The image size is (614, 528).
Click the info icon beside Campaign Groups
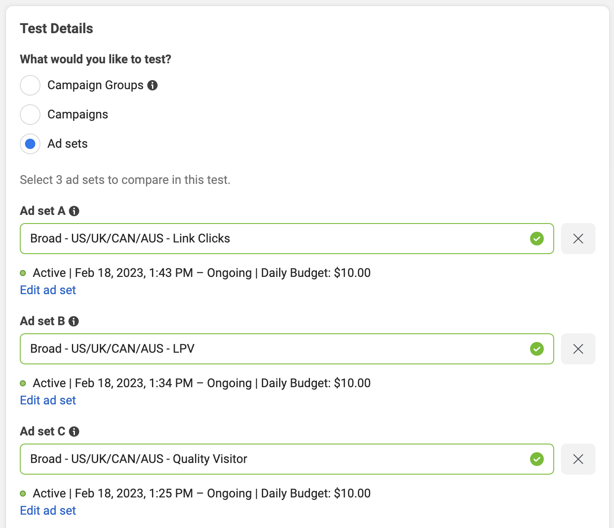tap(152, 85)
